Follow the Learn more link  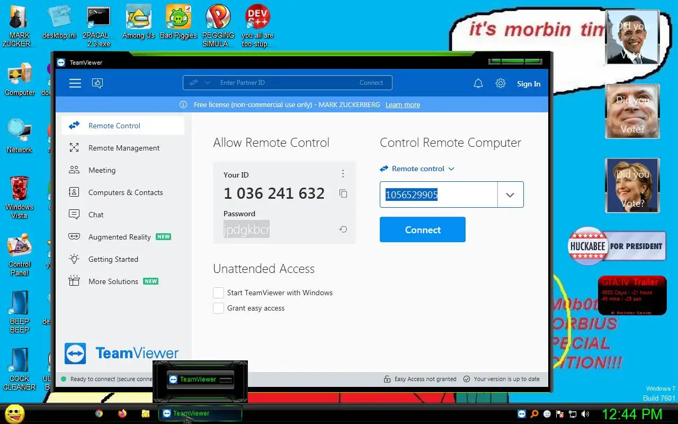coord(403,105)
